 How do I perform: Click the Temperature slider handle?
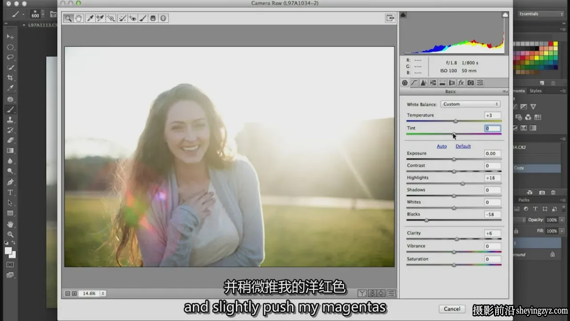456,121
